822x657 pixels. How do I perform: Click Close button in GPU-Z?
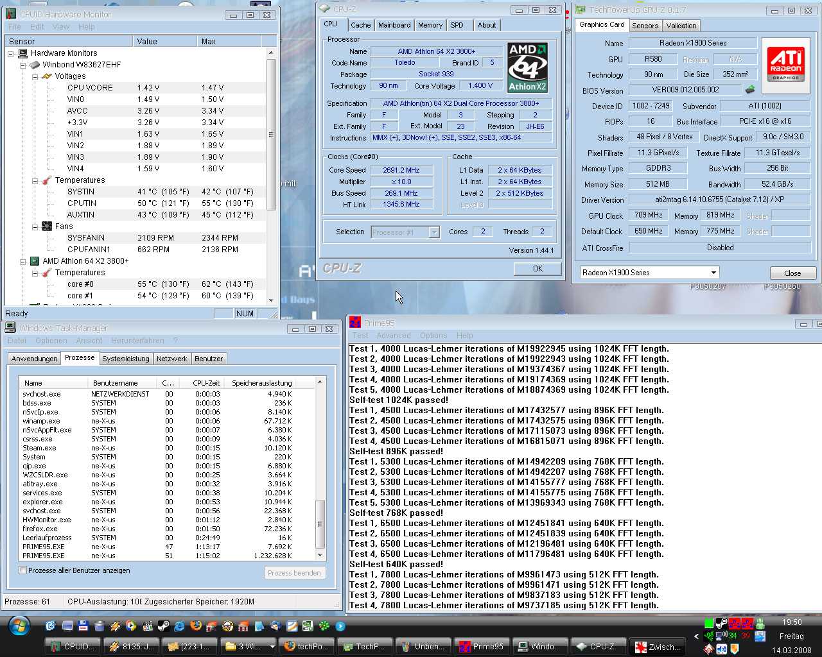pos(792,273)
